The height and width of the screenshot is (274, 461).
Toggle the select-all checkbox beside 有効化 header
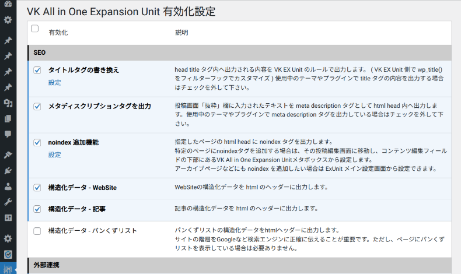coord(34,29)
